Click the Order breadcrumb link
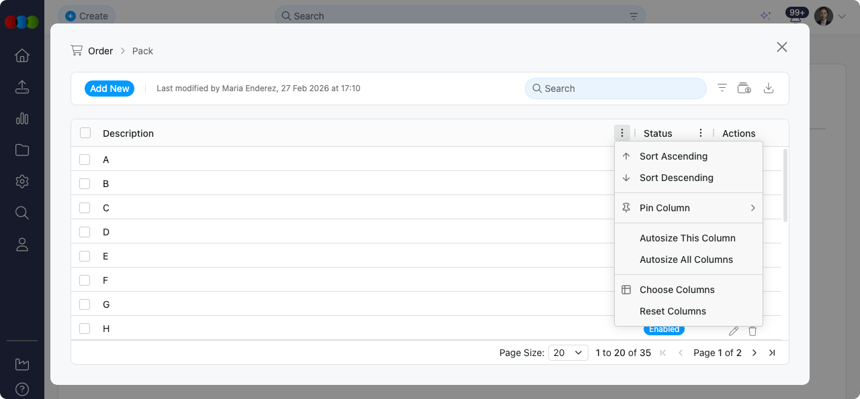The width and height of the screenshot is (860, 399). tap(101, 50)
